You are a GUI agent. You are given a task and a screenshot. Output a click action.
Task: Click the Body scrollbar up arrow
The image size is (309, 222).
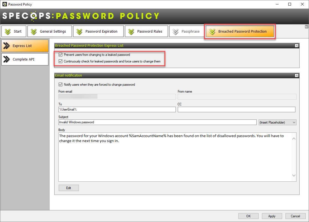click(x=294, y=139)
